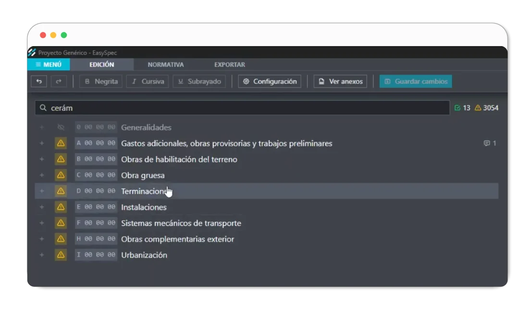Expand Obras de habilitación del terreno plus
The image size is (519, 319).
(x=42, y=159)
